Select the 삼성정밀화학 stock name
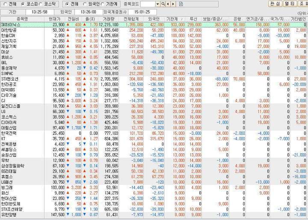Screen dimensions: 308x220 (13, 166)
